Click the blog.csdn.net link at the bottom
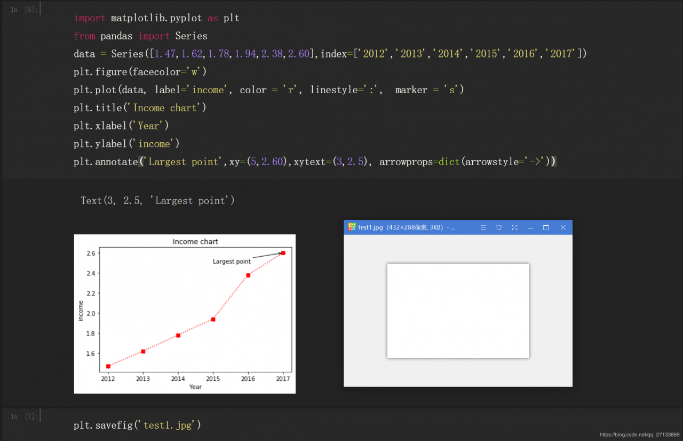This screenshot has width=683, height=441. pos(640,435)
